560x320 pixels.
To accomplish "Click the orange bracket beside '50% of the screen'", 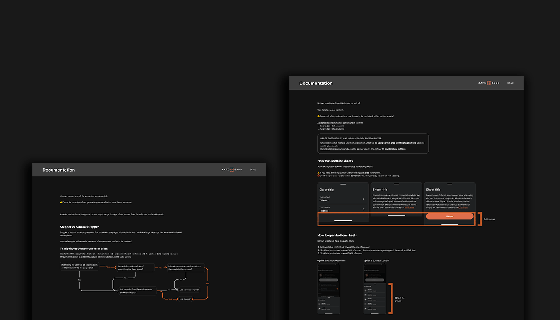I will coord(390,298).
